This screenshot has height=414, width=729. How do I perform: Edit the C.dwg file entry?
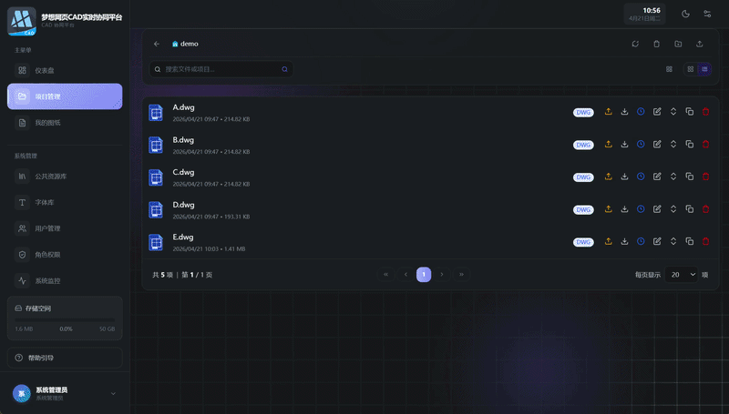tap(657, 177)
